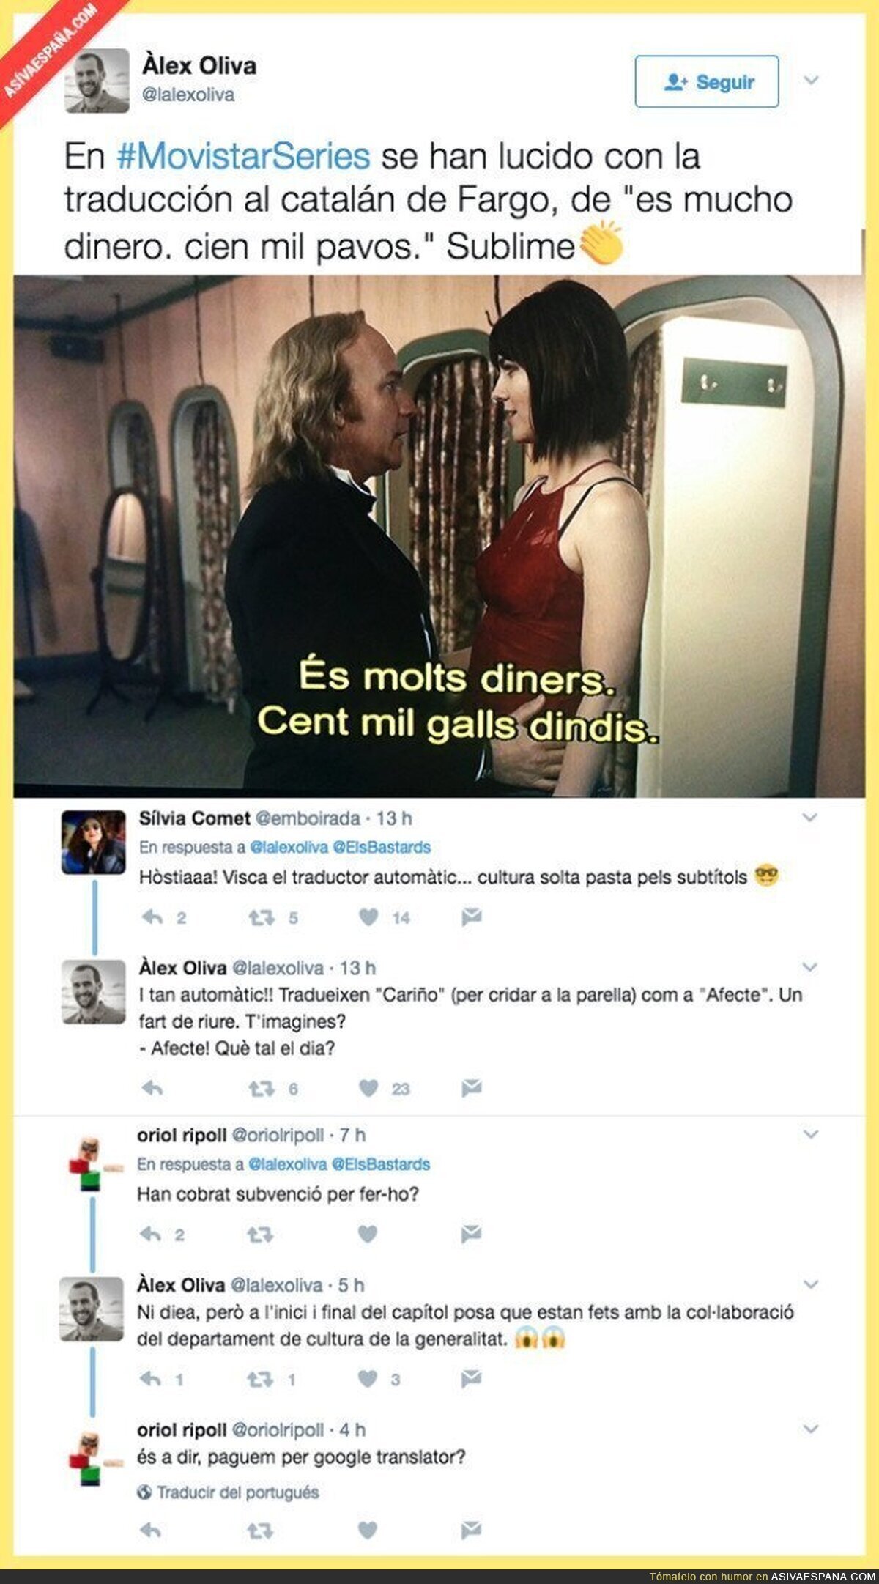
Task: Click the Seguir follow button
Action: [x=706, y=81]
